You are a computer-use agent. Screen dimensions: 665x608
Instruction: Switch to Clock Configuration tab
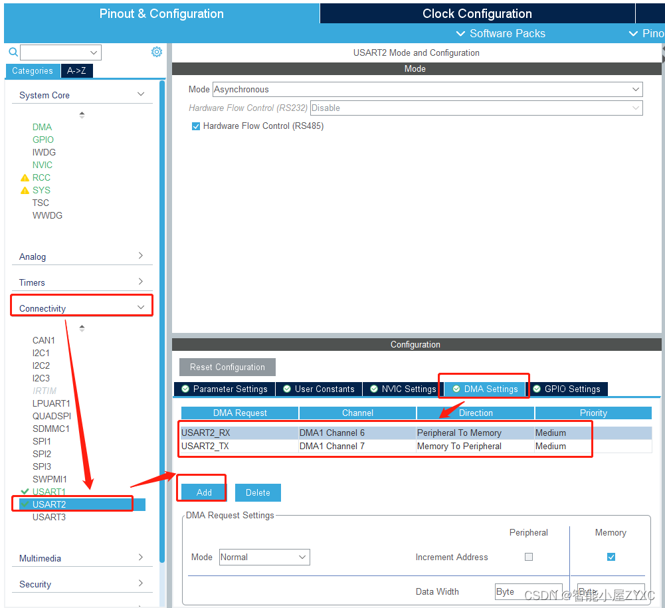pyautogui.click(x=477, y=13)
